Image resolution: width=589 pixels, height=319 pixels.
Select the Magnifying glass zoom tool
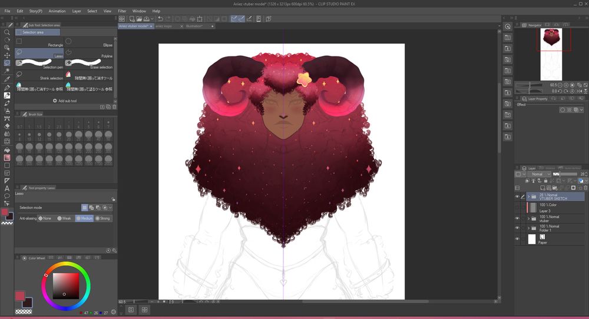point(7,32)
